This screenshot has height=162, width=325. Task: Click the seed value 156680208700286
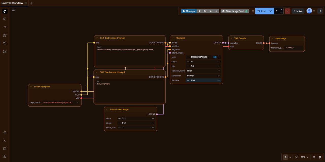click(x=199, y=57)
